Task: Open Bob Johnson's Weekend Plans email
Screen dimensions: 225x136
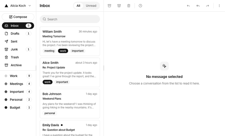Action: pyautogui.click(x=70, y=103)
